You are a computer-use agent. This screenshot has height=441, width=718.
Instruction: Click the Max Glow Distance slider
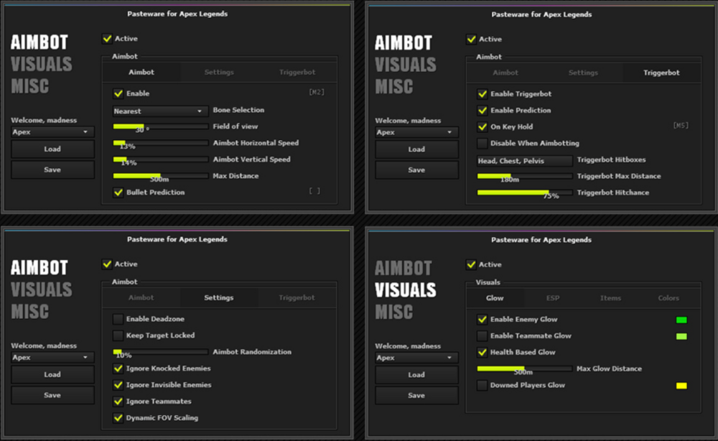tap(524, 368)
